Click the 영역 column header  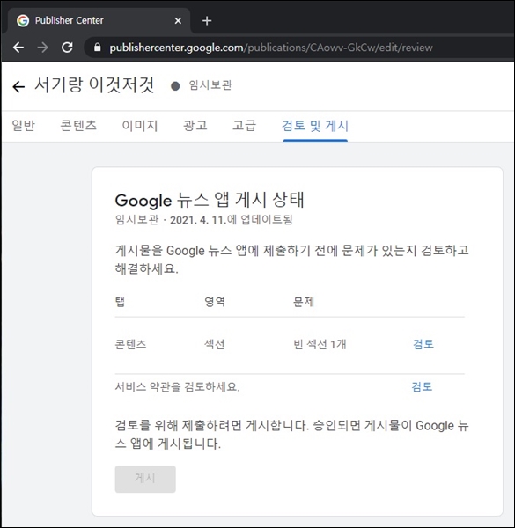pyautogui.click(x=215, y=301)
